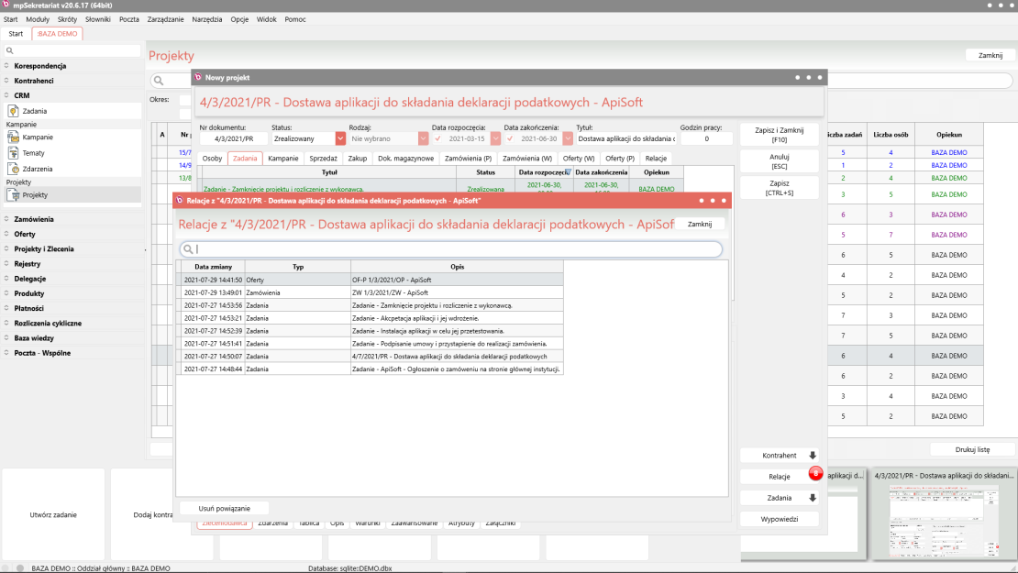
Task: Expand Projekty i Zlecenia section
Action: pyautogui.click(x=6, y=249)
